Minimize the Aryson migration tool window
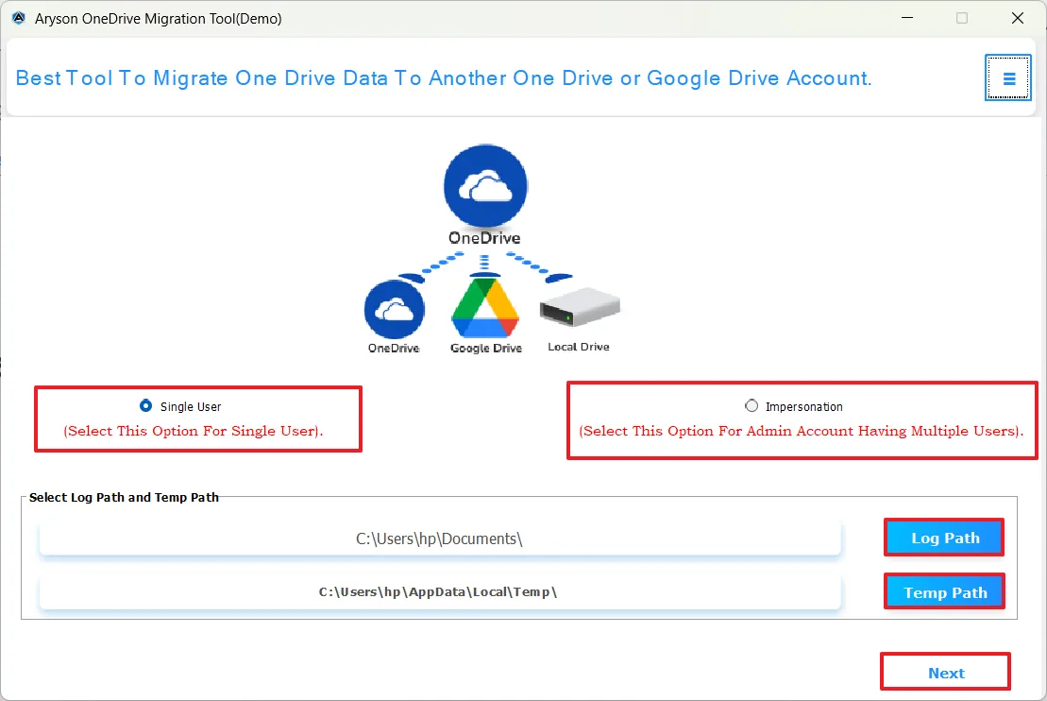The image size is (1047, 701). pos(906,18)
